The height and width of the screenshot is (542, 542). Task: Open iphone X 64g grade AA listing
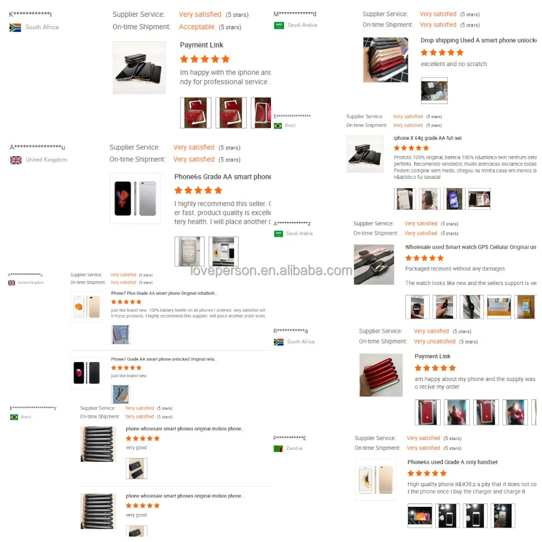click(428, 138)
